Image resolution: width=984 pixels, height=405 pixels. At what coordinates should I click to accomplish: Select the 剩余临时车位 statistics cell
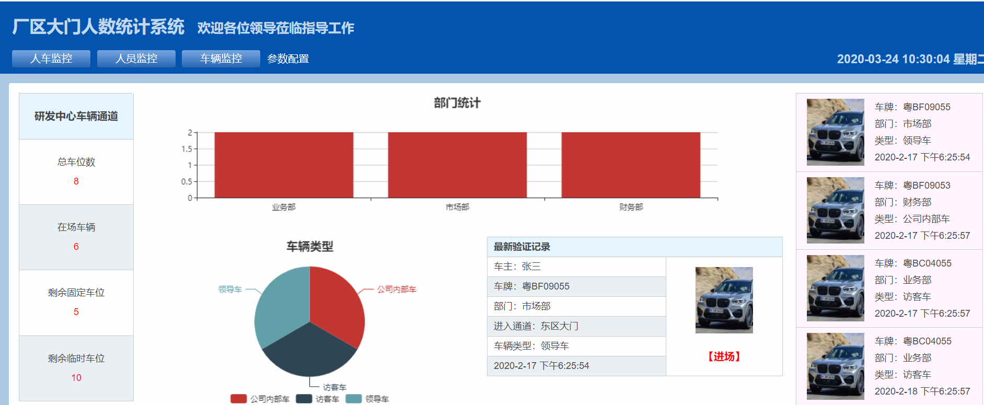pos(76,368)
